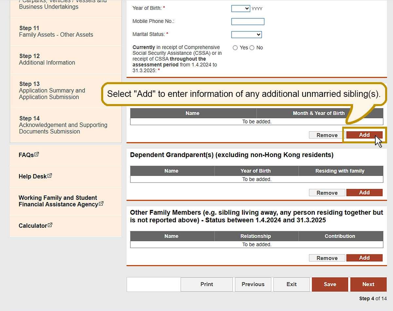The height and width of the screenshot is (311, 393).
Task: Click external link icon beside Help Desk
Action: point(49,176)
